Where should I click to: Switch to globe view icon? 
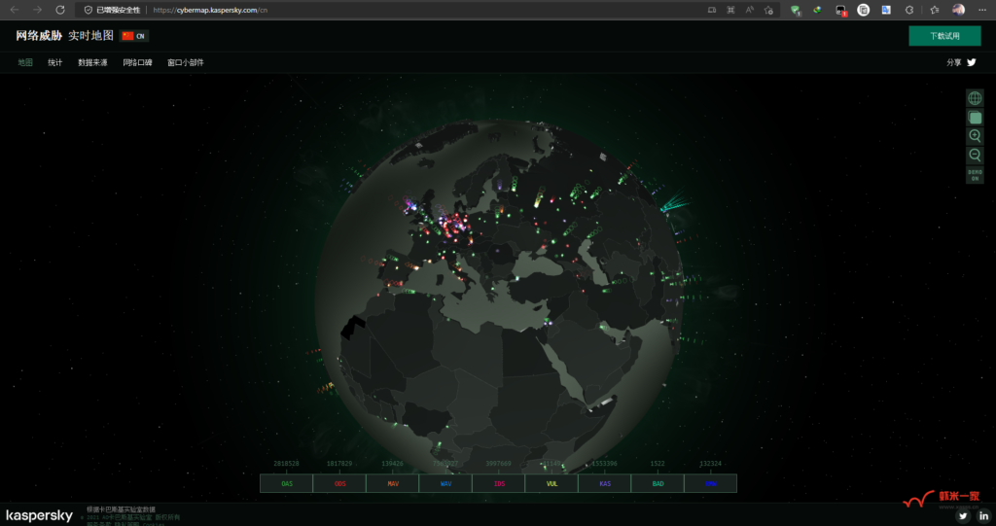975,98
